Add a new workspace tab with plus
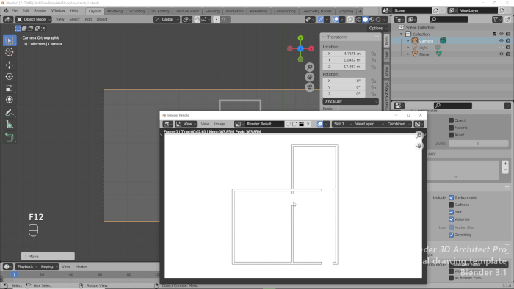514x289 pixels. click(x=360, y=11)
